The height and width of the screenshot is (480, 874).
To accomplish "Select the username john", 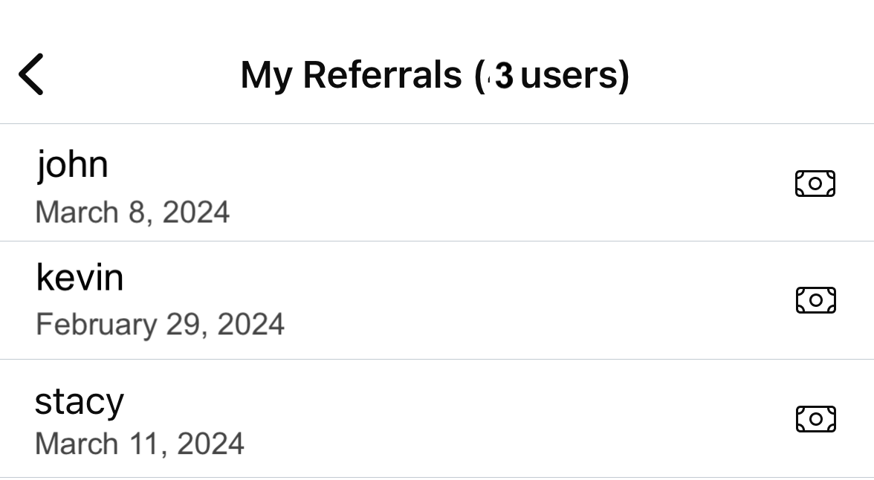I will pyautogui.click(x=72, y=164).
